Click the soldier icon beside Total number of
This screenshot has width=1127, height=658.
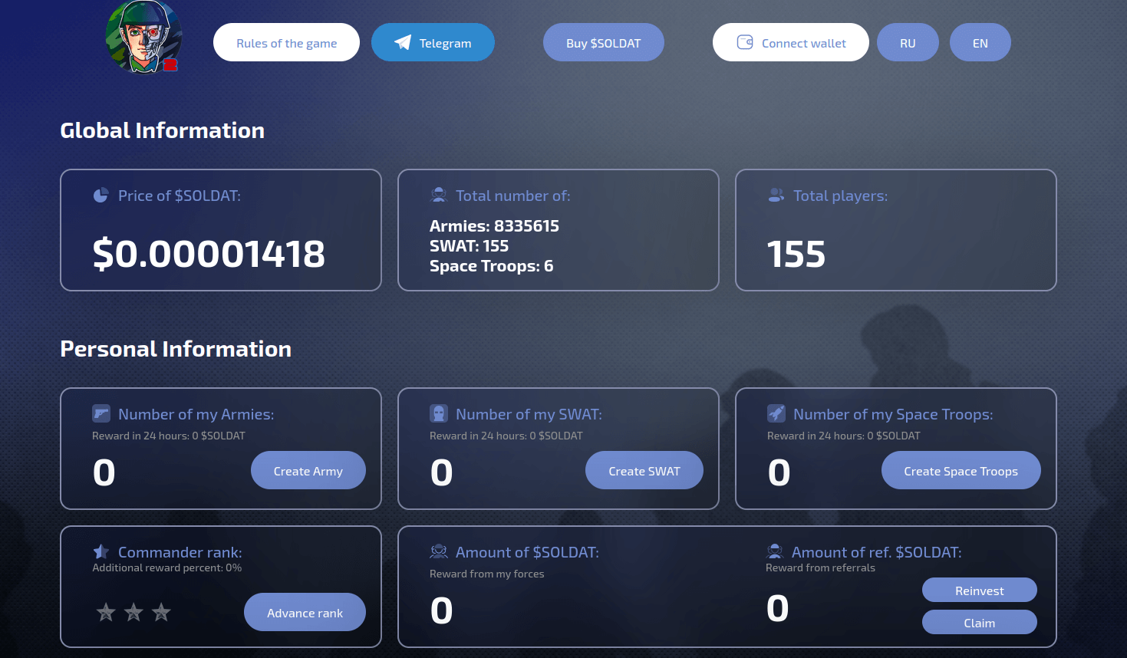(439, 195)
